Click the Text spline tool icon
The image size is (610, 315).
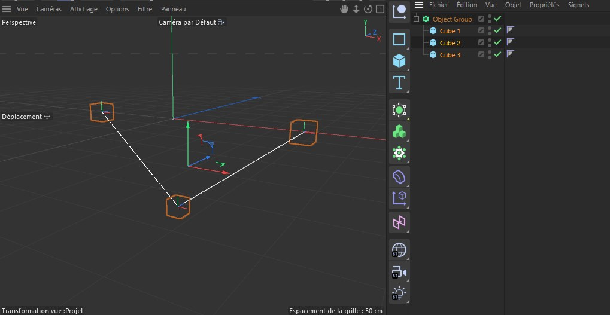399,82
